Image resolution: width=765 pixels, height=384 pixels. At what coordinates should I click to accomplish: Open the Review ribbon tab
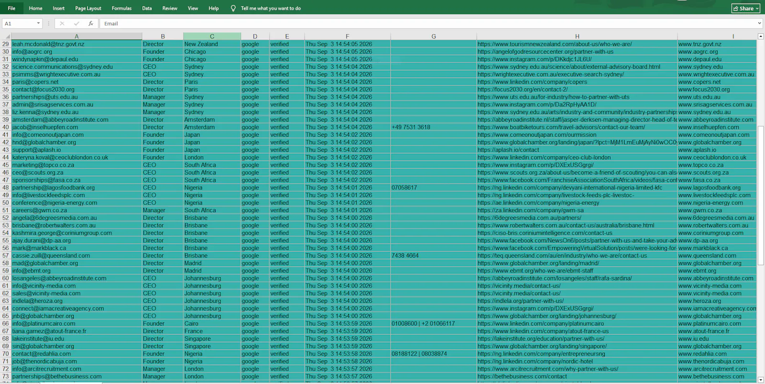pos(170,8)
